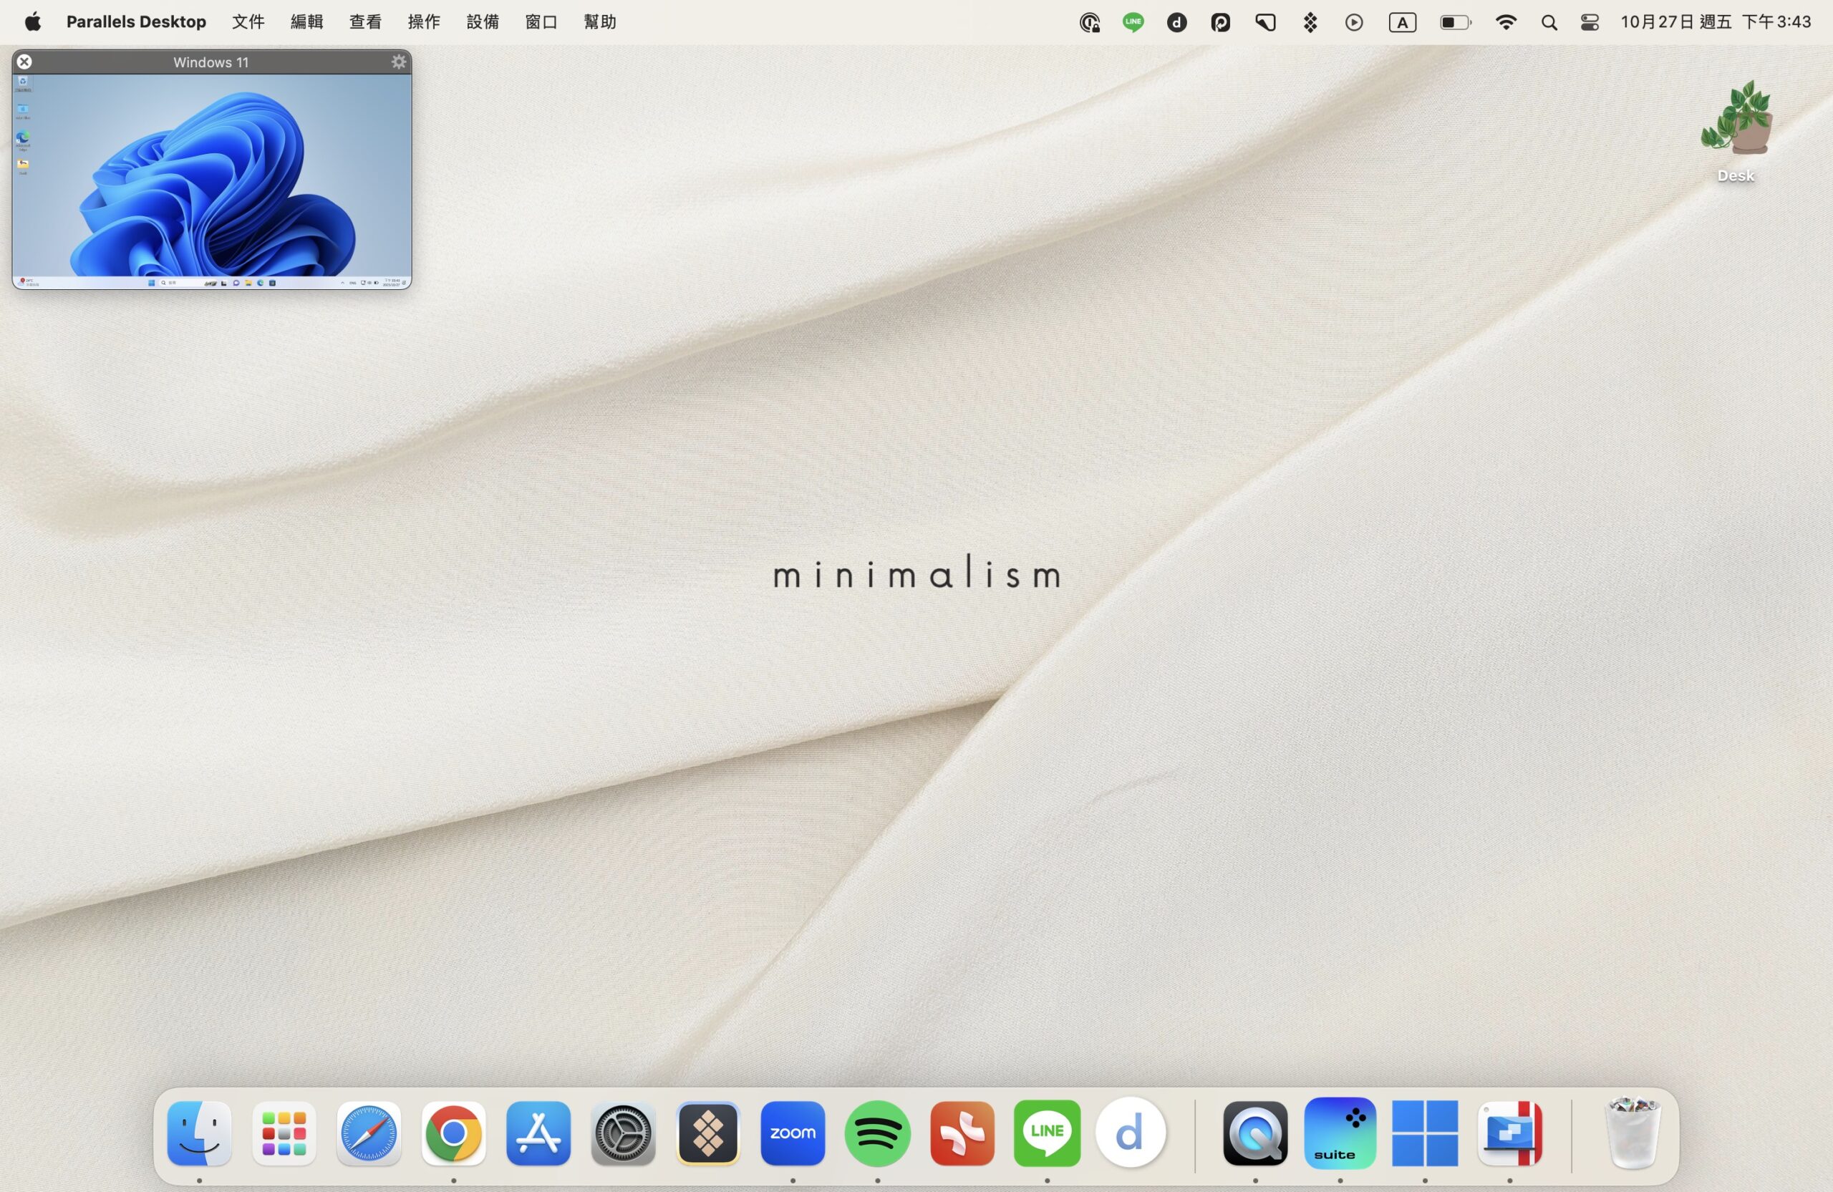Open the 設備 menu
The width and height of the screenshot is (1833, 1192).
coord(483,21)
